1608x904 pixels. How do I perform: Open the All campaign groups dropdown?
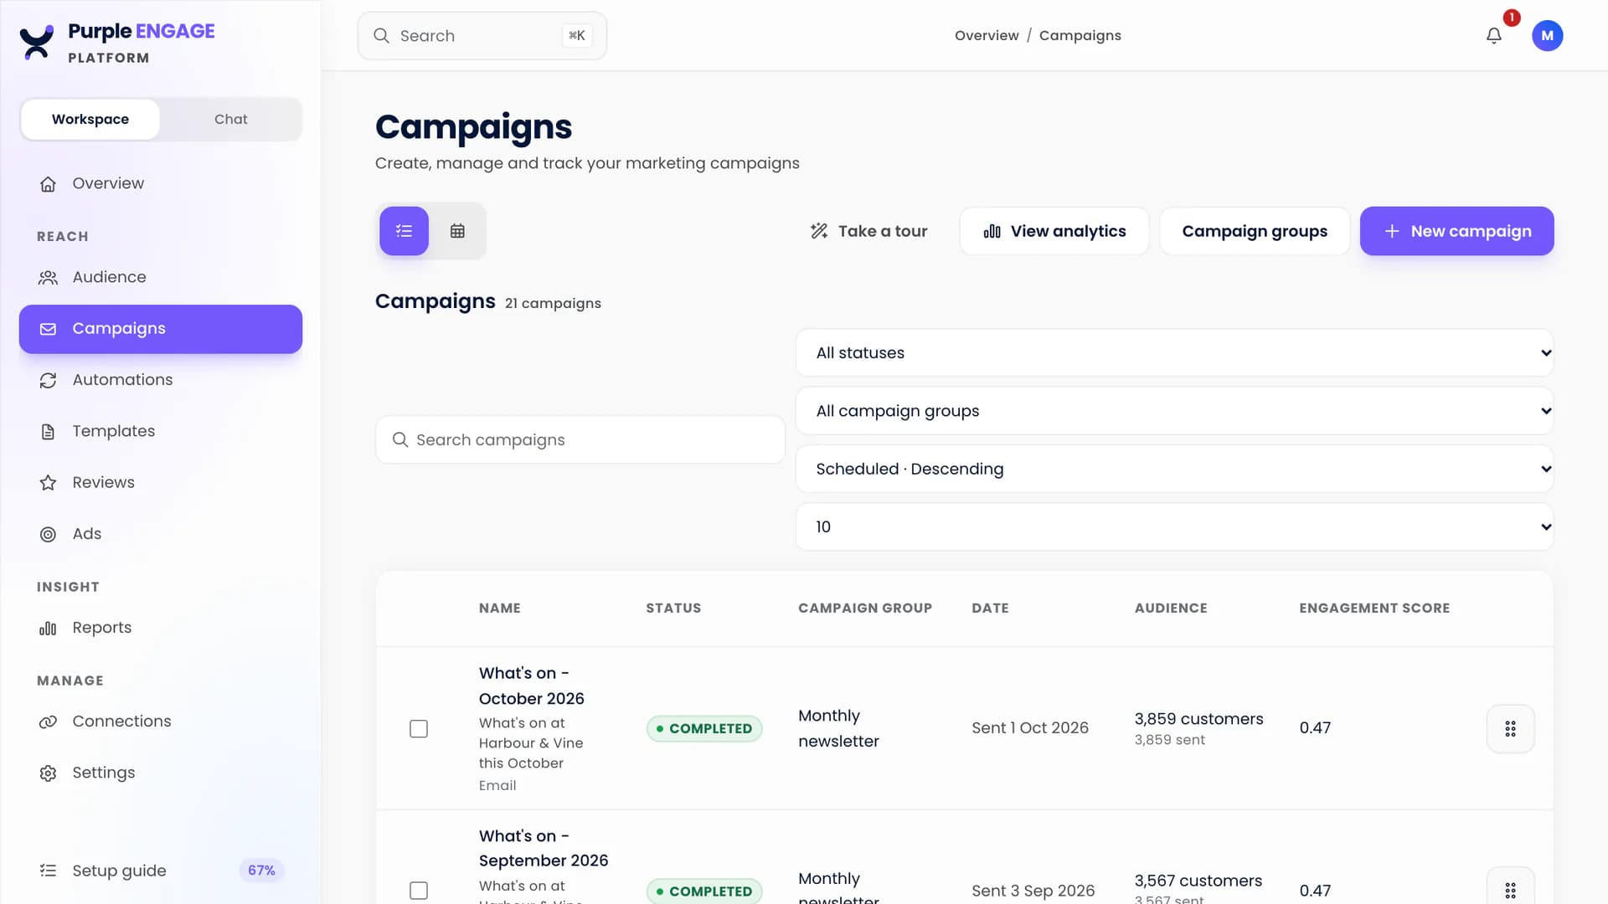click(x=1174, y=410)
